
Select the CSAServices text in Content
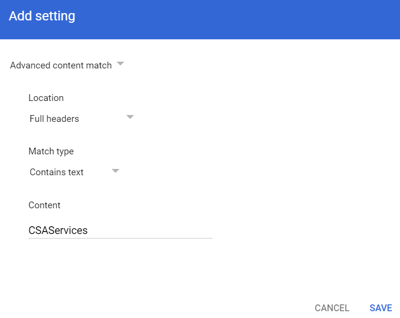58,230
